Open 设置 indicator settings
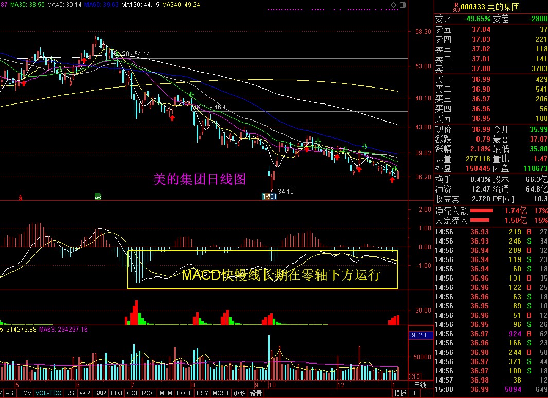Viewport: 548px width, 398px height. click(x=256, y=393)
